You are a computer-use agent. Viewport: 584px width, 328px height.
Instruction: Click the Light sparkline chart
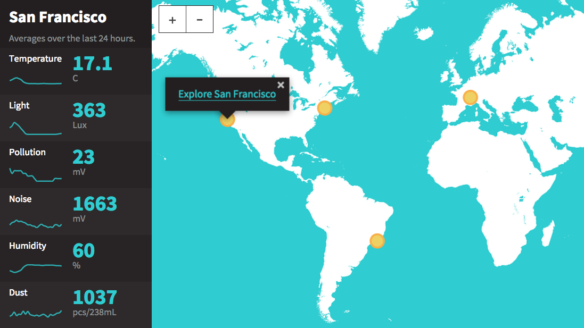click(x=35, y=128)
